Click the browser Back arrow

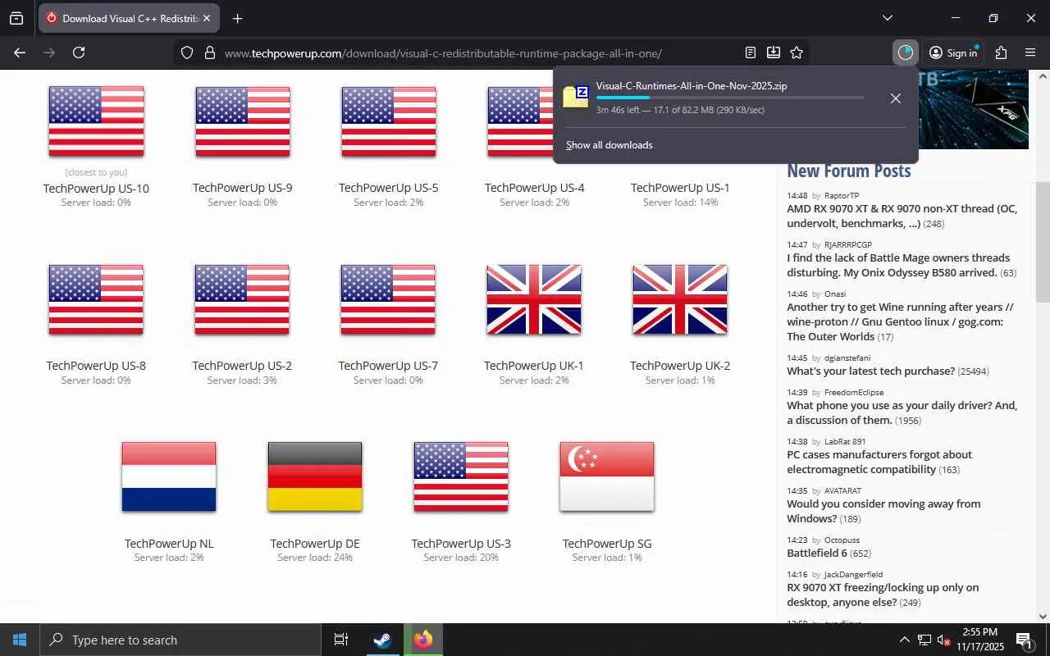coord(20,52)
